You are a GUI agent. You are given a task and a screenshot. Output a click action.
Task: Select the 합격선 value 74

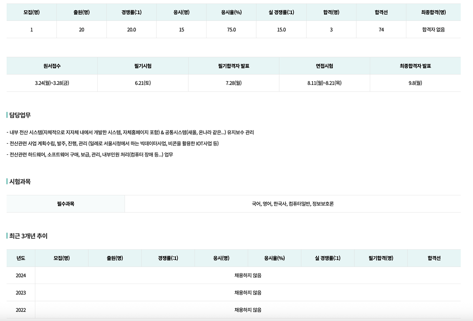(x=381, y=30)
